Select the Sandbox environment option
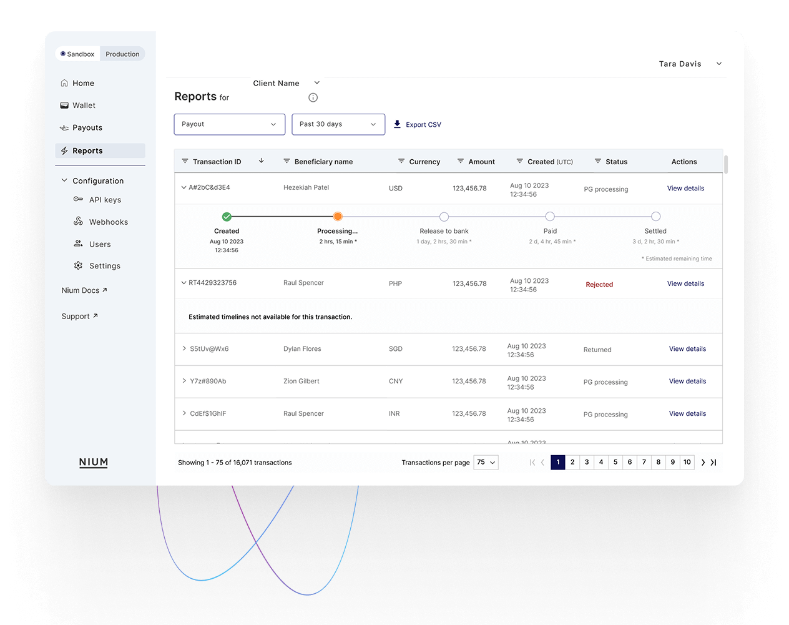 tap(77, 54)
